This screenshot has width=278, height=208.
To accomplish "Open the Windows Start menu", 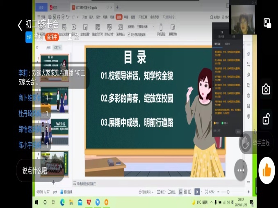I will (37, 202).
